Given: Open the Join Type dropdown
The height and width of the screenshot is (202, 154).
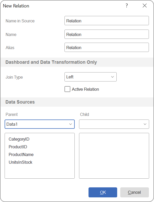Looking at the screenshot, I should pos(91,77).
